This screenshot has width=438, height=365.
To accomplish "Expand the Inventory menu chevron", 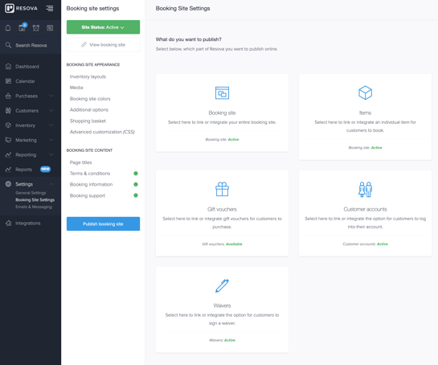I will tap(51, 125).
